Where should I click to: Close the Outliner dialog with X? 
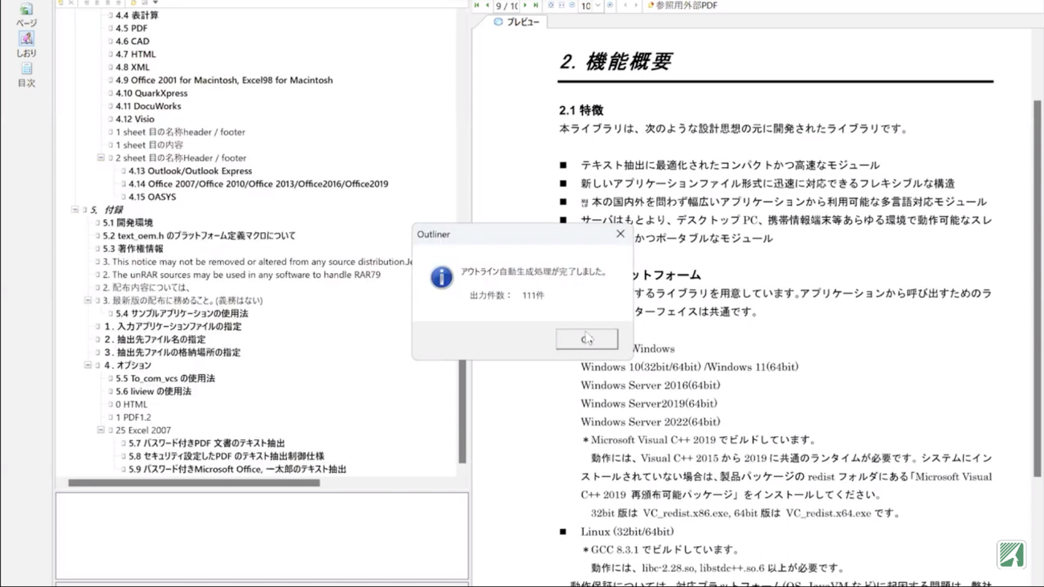click(x=620, y=234)
